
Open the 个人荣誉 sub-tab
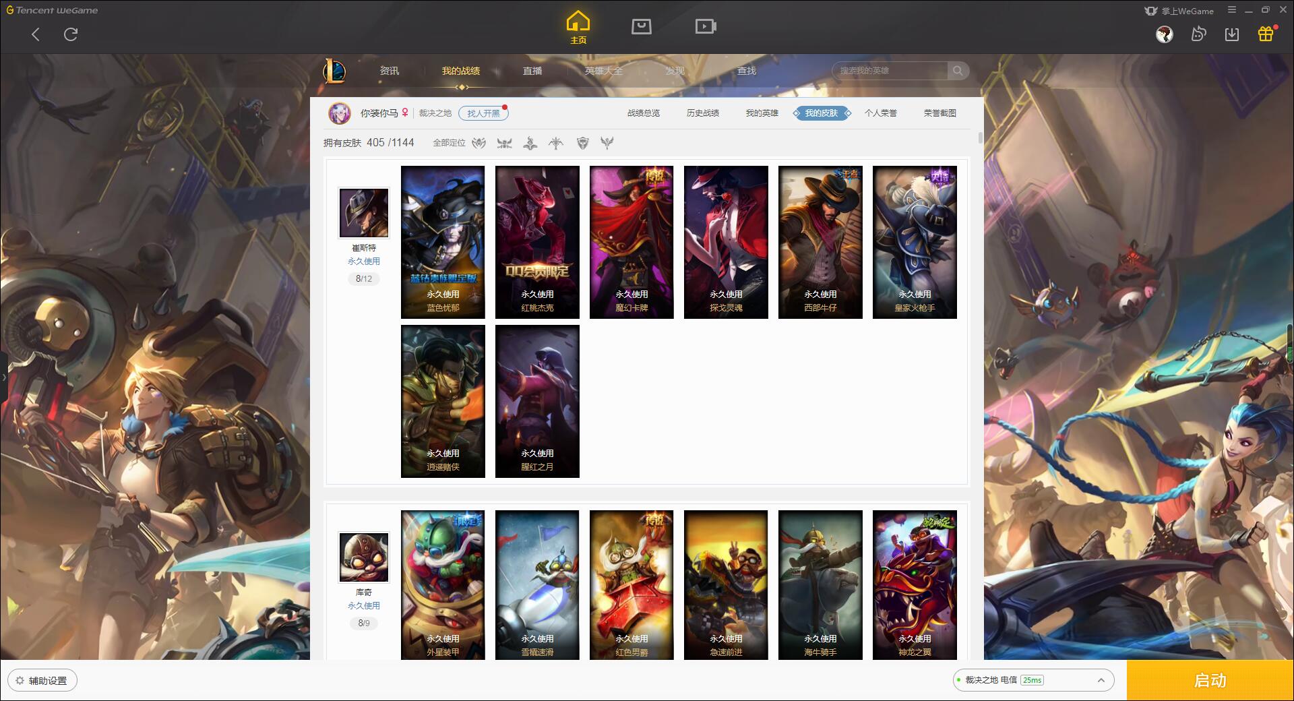(x=881, y=113)
